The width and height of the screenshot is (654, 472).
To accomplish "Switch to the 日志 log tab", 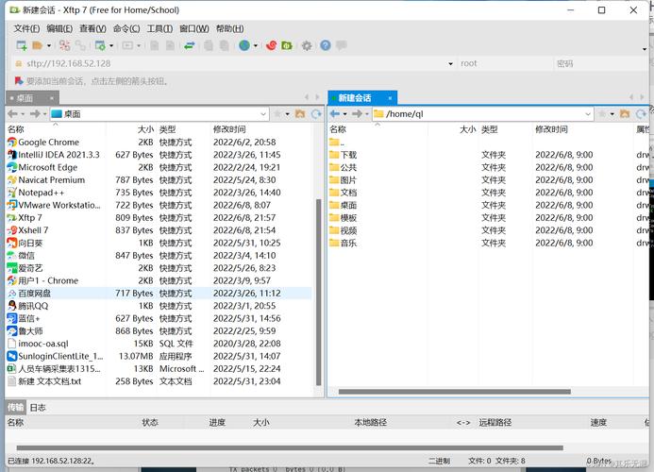I will pos(38,407).
